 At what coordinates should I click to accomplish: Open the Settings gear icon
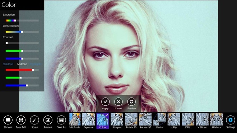coord(231,120)
